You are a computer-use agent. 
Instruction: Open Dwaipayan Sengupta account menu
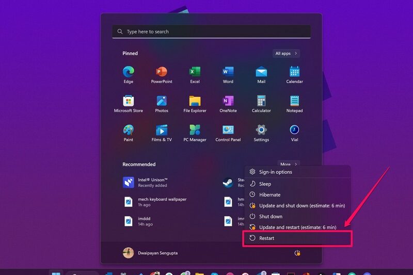150,253
